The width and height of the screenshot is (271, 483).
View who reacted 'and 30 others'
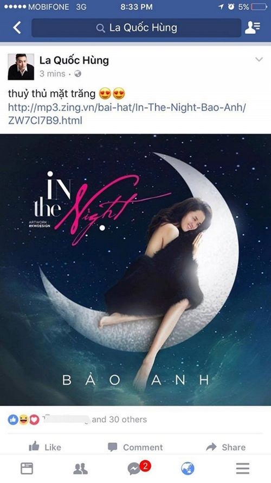[x=119, y=419]
